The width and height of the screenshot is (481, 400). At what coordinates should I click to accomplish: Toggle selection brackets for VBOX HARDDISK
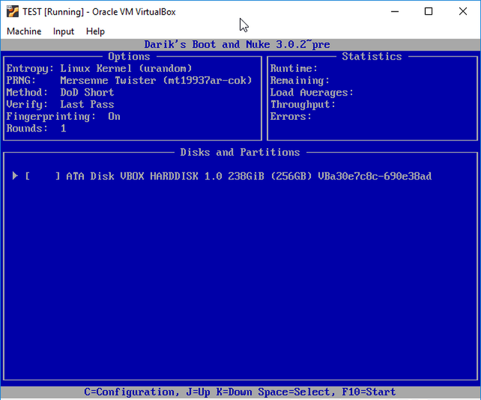point(42,176)
